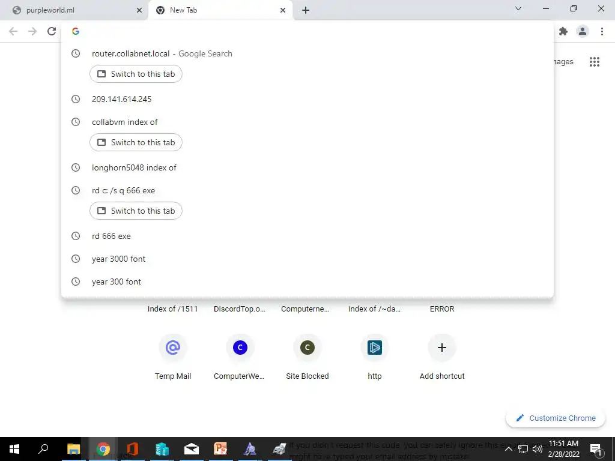Open the tab search dropdown arrow

click(518, 8)
